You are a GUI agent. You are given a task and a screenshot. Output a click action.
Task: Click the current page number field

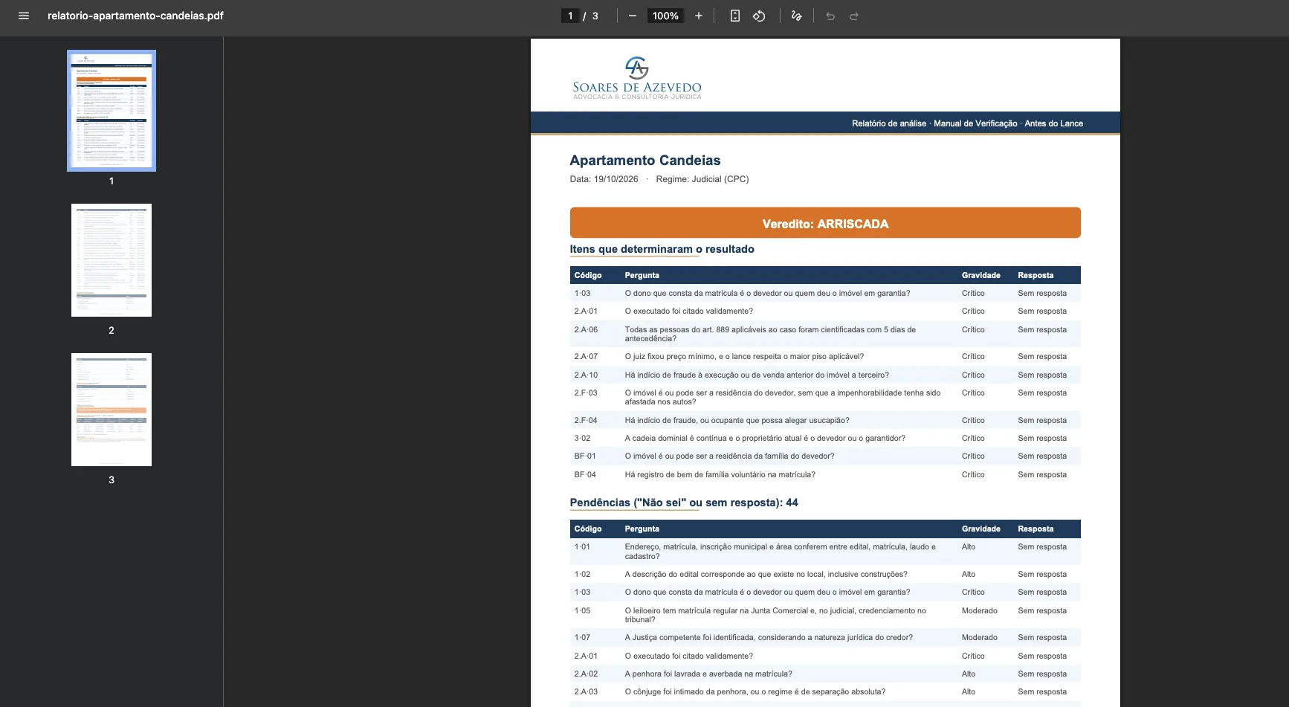pyautogui.click(x=570, y=16)
